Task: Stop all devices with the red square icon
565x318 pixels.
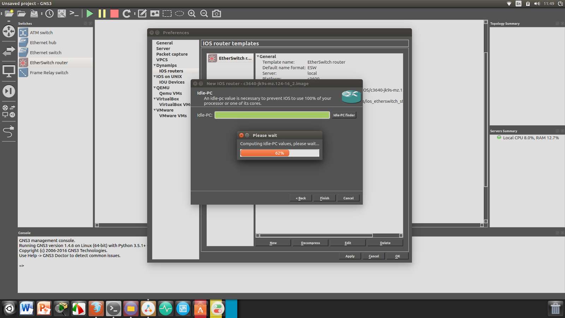Action: (114, 13)
